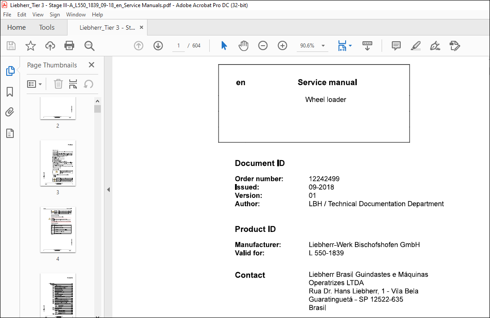Add a comment with speech bubble icon
The image size is (490, 318).
click(x=396, y=46)
